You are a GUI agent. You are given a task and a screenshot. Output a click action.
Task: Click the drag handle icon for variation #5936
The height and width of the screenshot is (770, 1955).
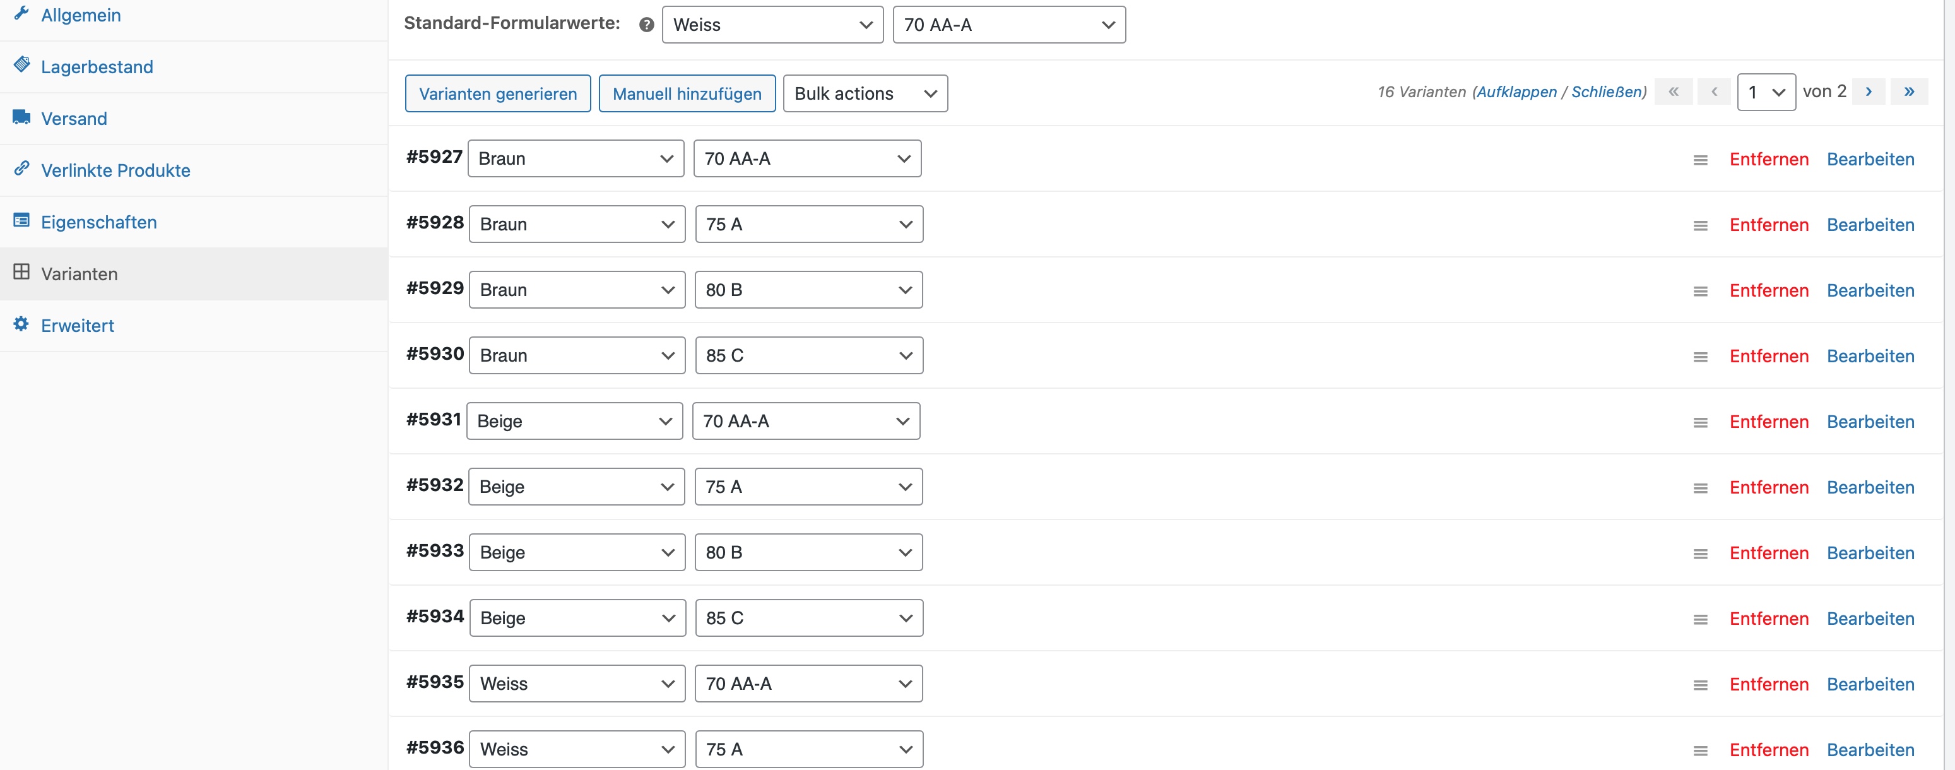click(x=1701, y=751)
